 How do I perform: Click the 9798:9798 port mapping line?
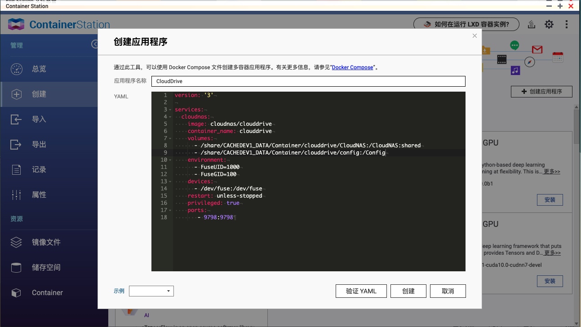tap(216, 217)
